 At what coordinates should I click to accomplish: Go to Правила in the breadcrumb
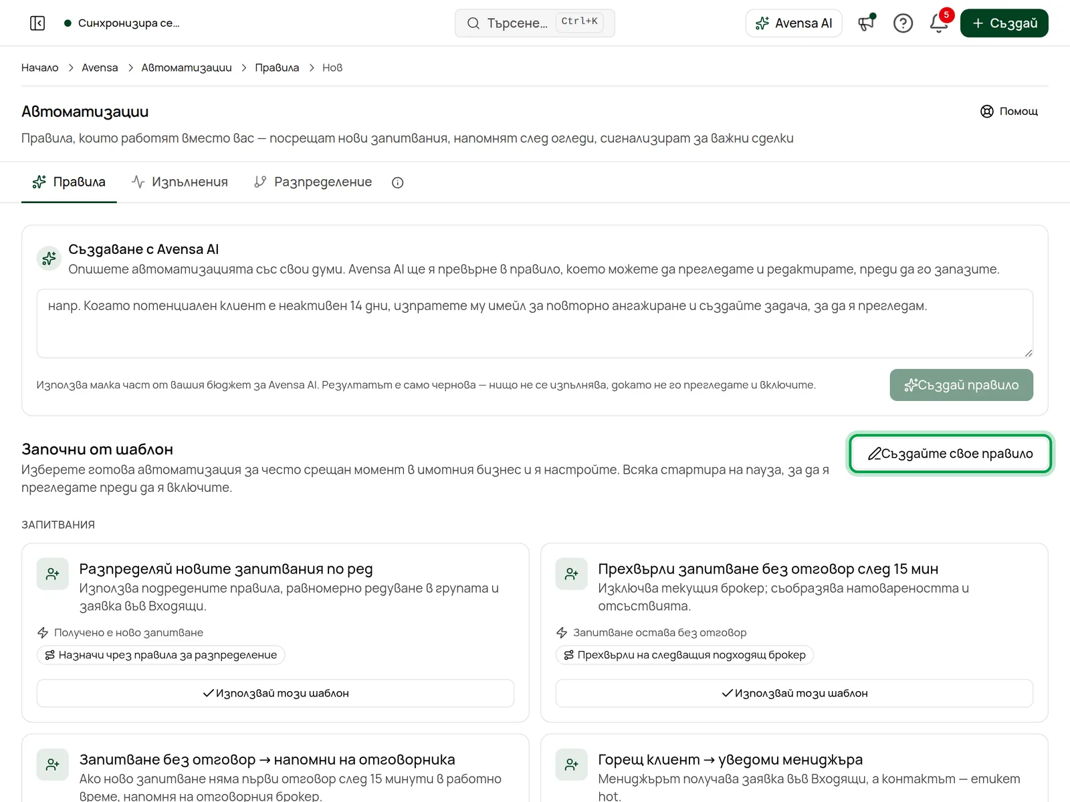click(277, 68)
